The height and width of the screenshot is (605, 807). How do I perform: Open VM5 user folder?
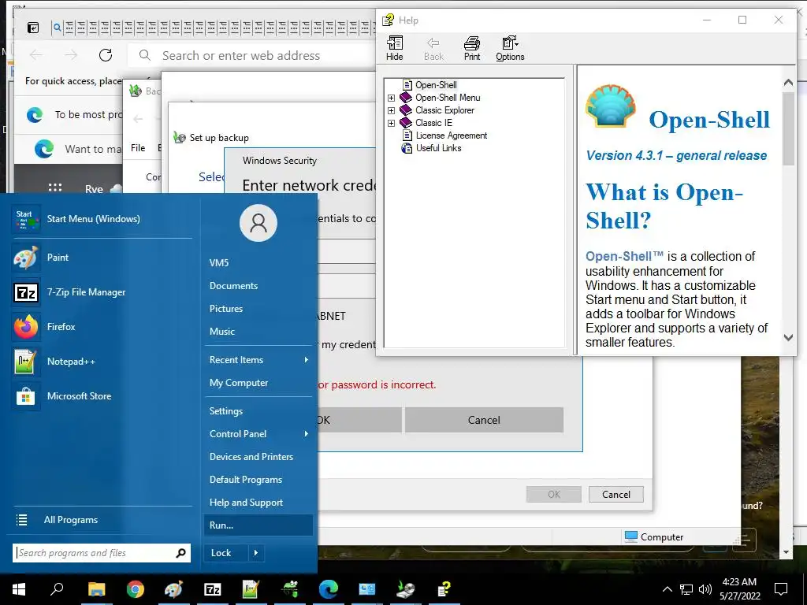[x=258, y=263]
